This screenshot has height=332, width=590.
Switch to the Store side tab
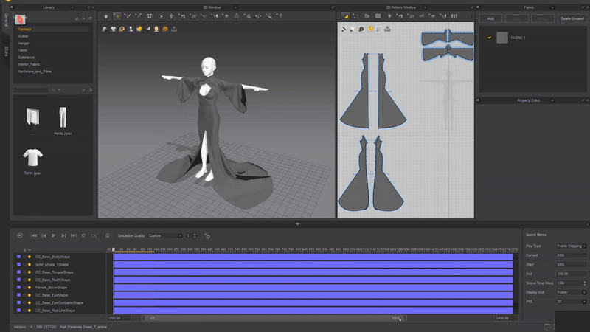pyautogui.click(x=6, y=52)
